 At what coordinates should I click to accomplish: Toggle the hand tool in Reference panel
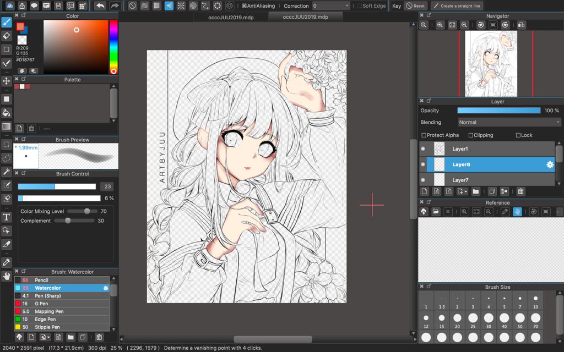tap(517, 212)
